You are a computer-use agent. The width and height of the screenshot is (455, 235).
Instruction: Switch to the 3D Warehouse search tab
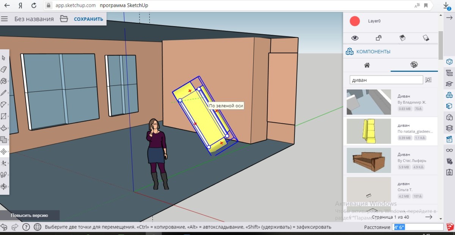coord(414,65)
